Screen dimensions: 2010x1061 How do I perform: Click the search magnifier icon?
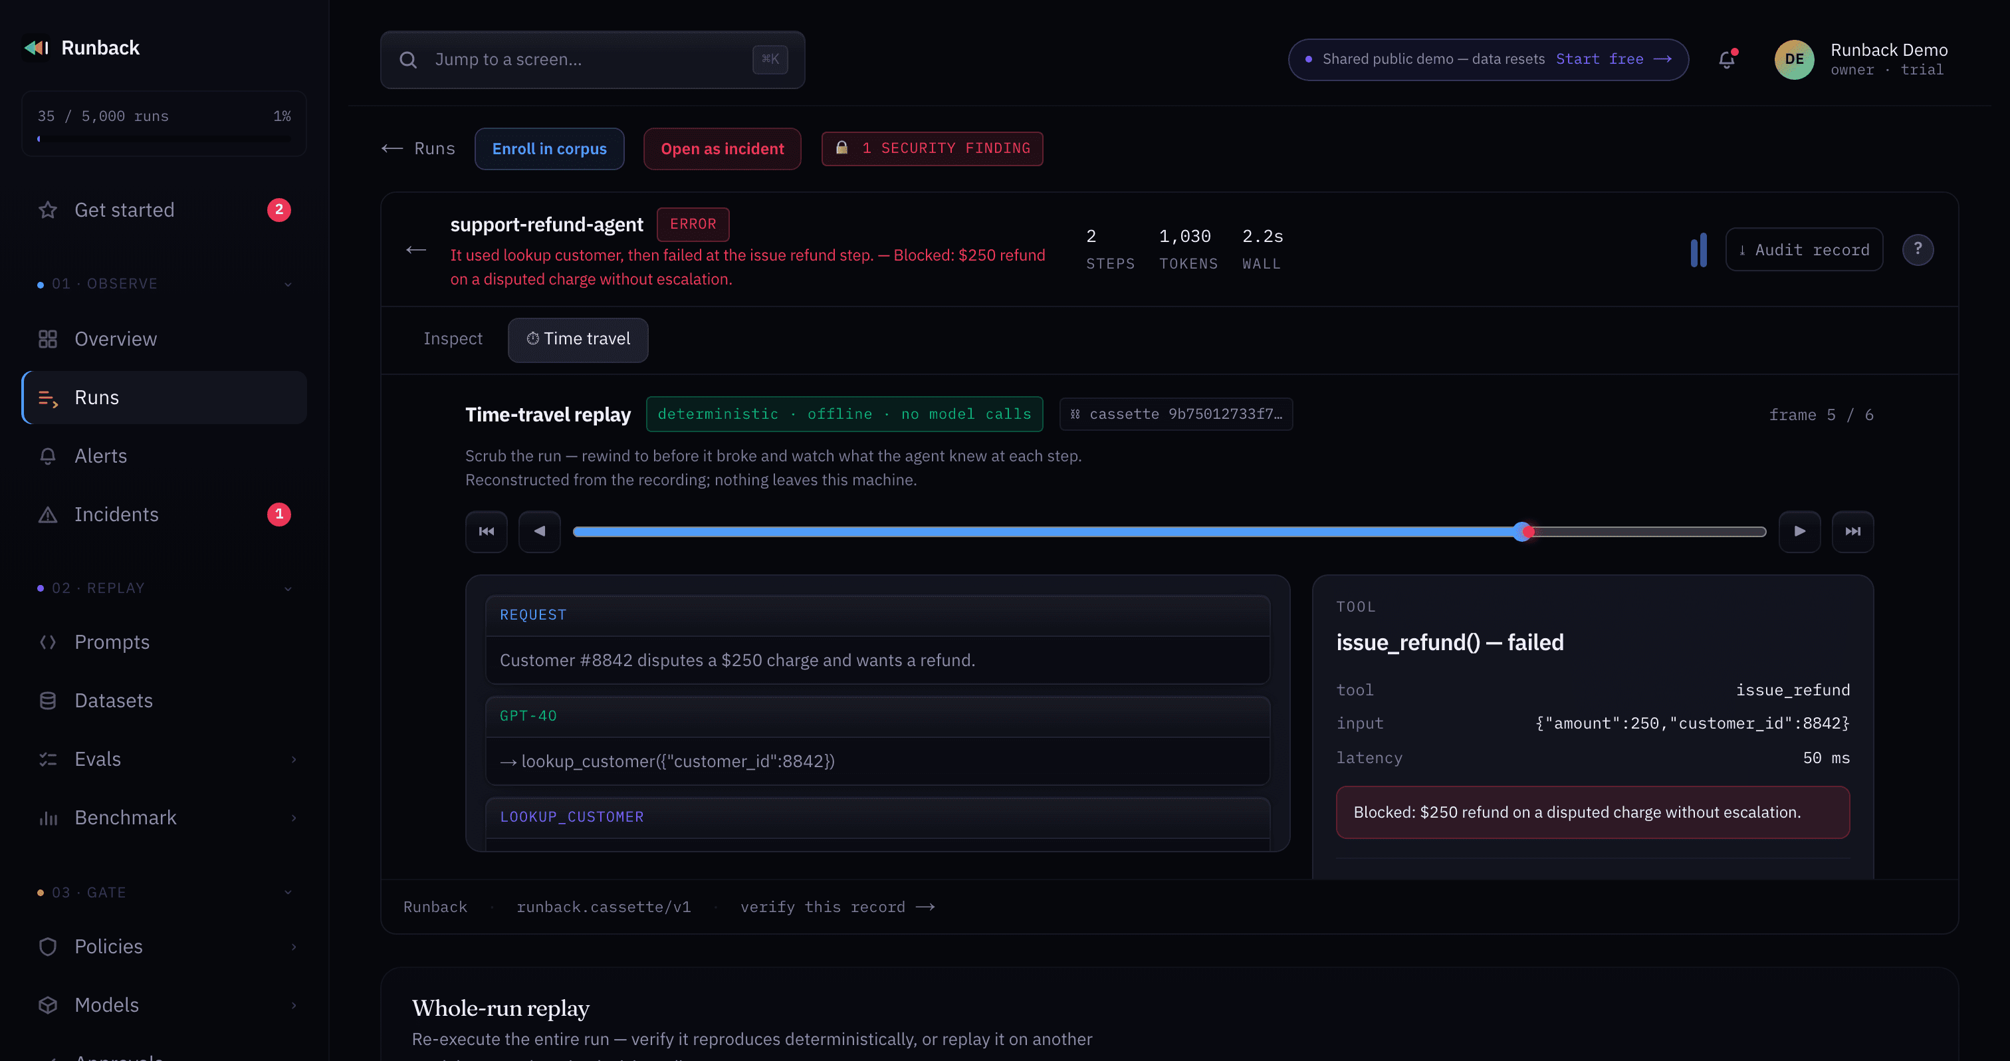tap(408, 60)
